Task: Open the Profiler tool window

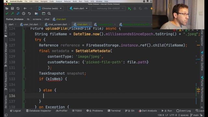Action: tap(62, 110)
